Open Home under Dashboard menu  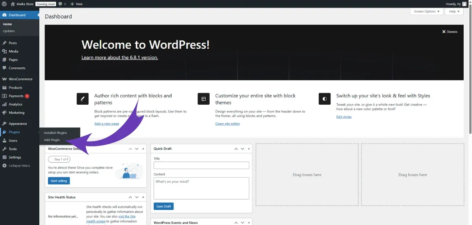click(x=7, y=24)
